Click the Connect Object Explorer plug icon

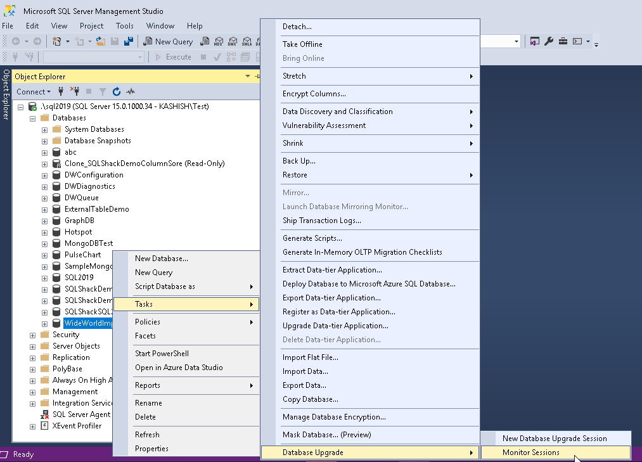point(61,91)
